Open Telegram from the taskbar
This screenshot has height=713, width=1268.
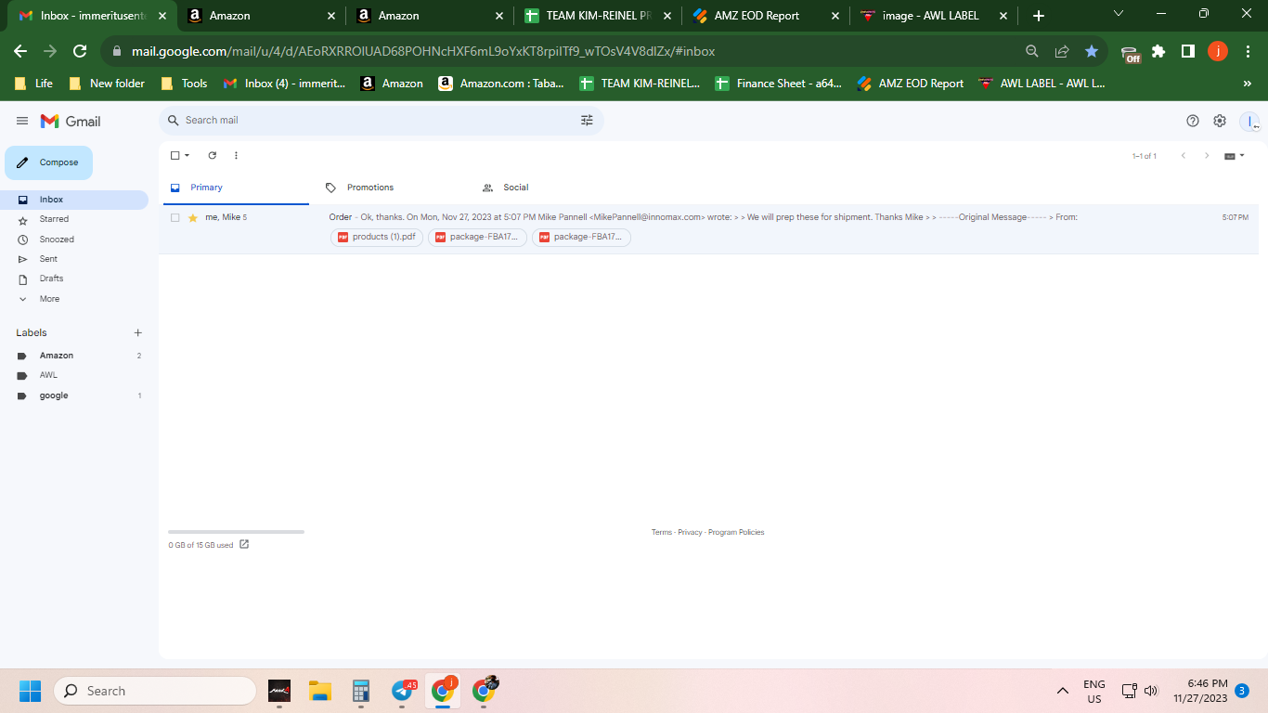(x=403, y=691)
